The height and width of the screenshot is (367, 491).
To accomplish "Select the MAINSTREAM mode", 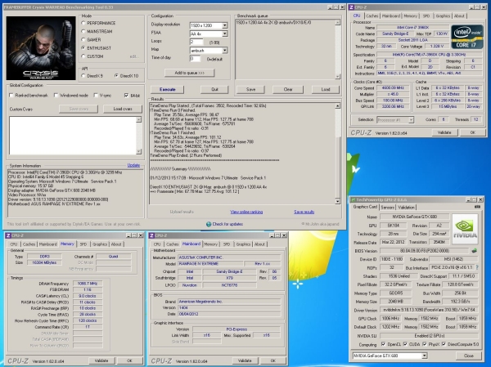I will point(83,31).
